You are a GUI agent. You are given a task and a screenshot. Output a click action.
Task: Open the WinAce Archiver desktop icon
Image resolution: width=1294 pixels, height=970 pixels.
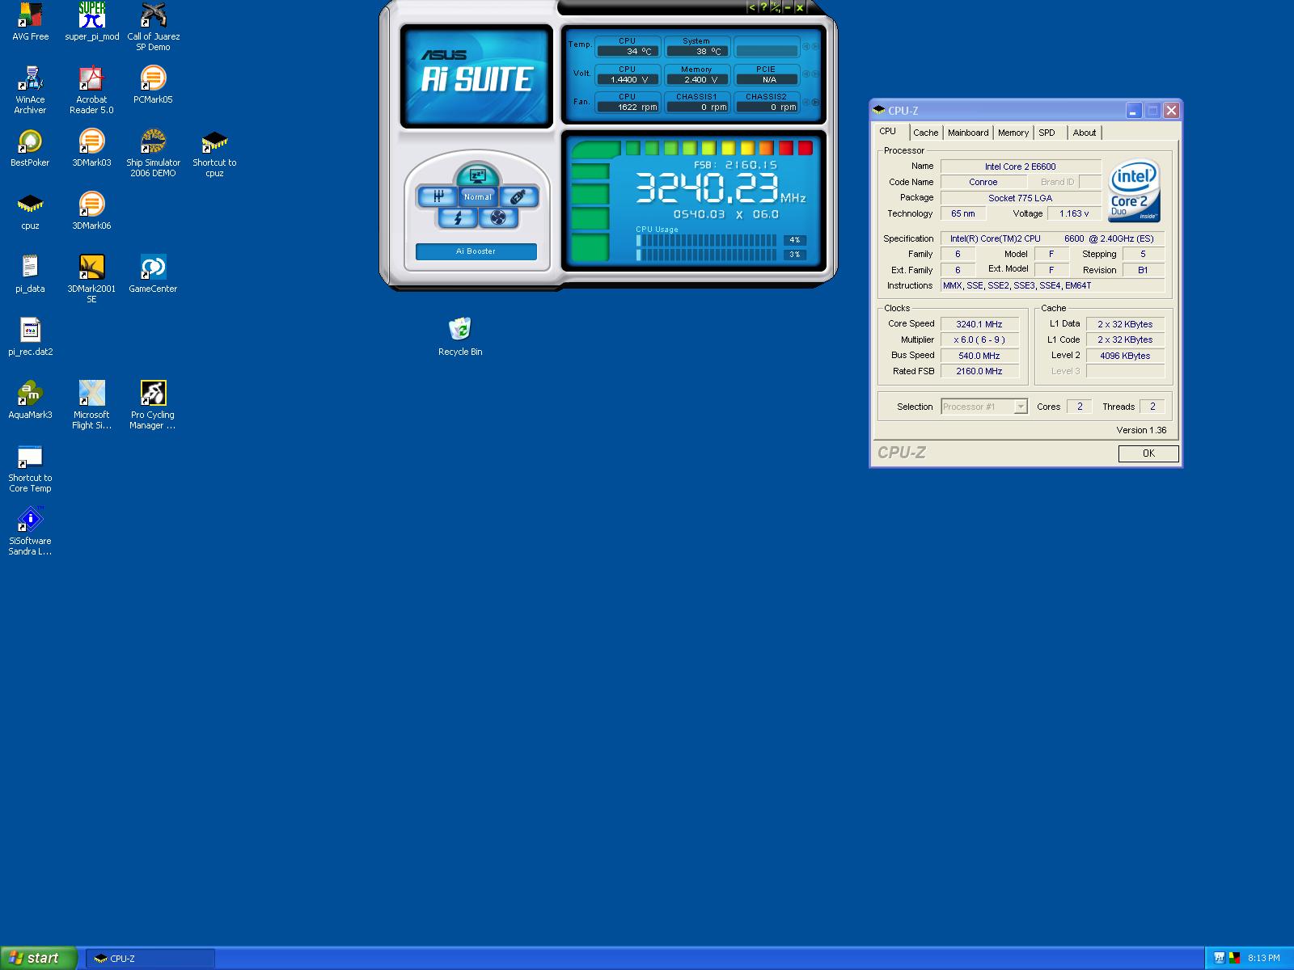[30, 90]
